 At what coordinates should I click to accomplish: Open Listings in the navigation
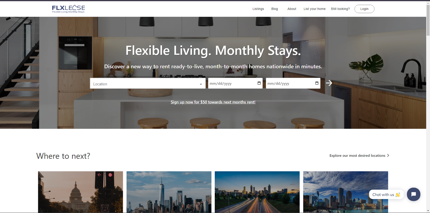258,9
